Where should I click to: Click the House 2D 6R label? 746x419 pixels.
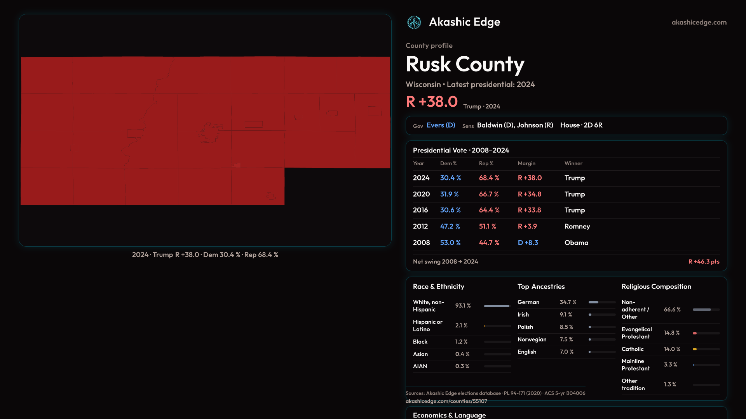[x=581, y=125]
